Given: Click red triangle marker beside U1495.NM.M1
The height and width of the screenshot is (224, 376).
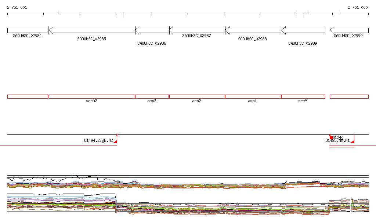Looking at the screenshot, I should click(x=352, y=141).
